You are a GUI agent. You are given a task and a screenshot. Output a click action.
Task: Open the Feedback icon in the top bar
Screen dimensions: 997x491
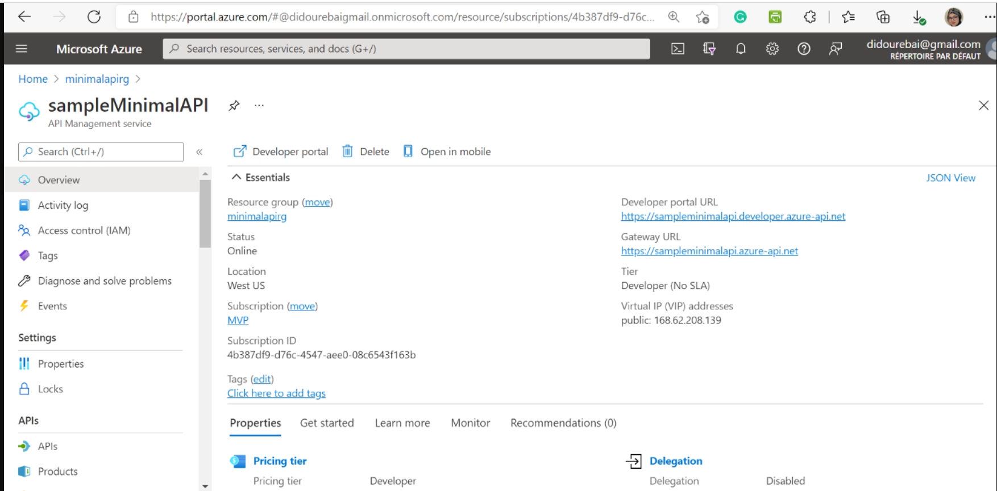point(835,49)
